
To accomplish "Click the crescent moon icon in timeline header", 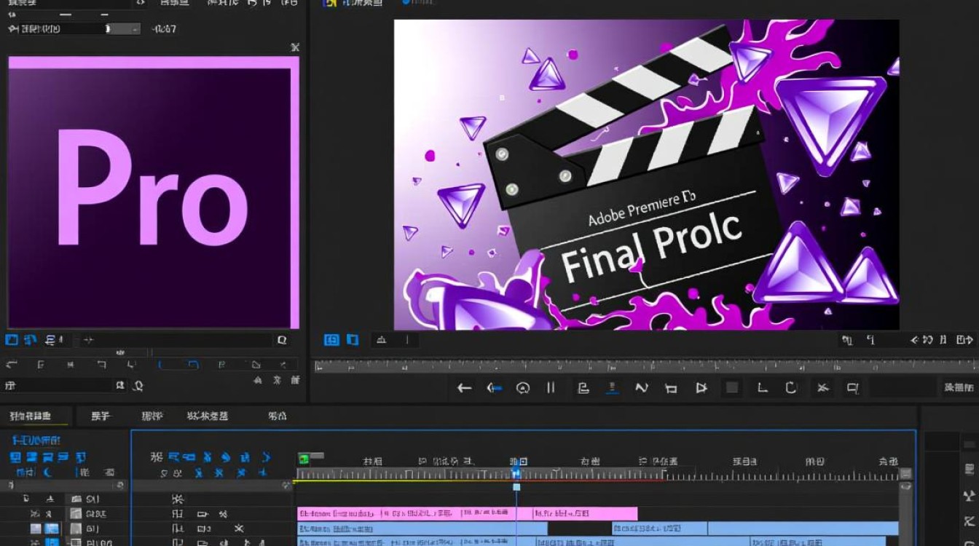I will (48, 472).
